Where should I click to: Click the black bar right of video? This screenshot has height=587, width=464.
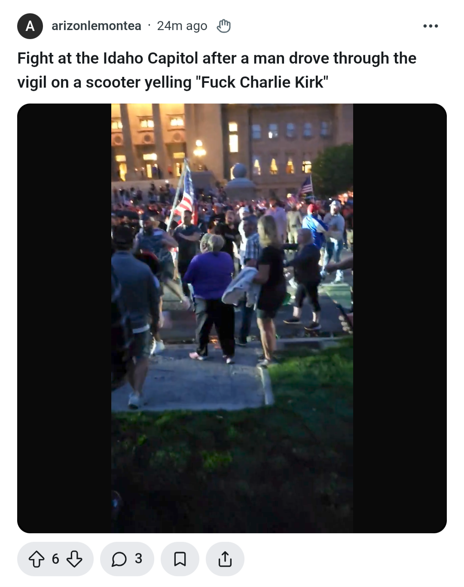point(400,318)
